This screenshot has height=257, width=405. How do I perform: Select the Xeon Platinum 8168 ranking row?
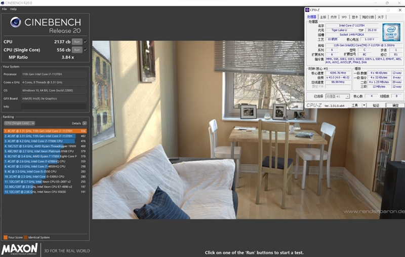click(x=45, y=151)
